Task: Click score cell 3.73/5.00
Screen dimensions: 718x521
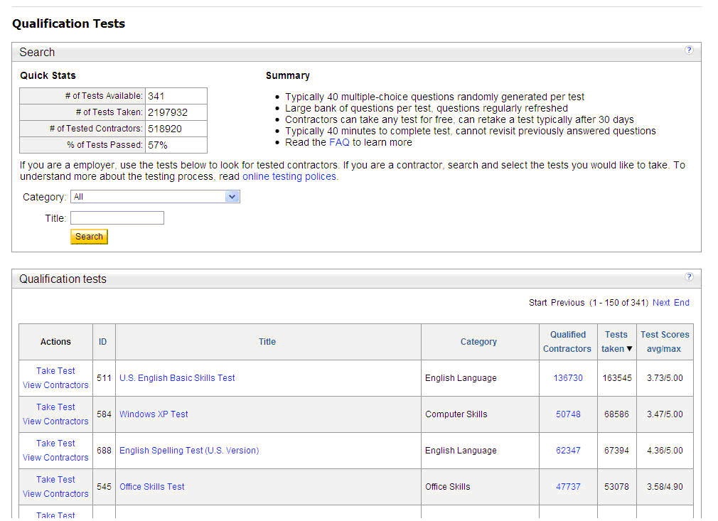Action: (665, 377)
